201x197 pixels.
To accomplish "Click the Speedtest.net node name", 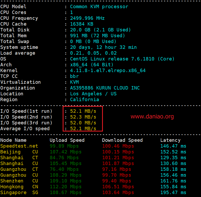I will pyautogui.click(x=19, y=146).
